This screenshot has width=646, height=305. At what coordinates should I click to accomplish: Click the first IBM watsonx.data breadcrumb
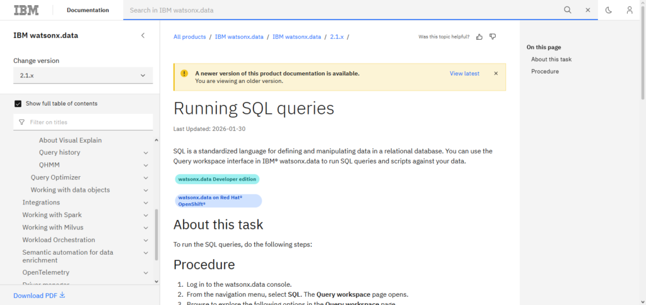[239, 37]
